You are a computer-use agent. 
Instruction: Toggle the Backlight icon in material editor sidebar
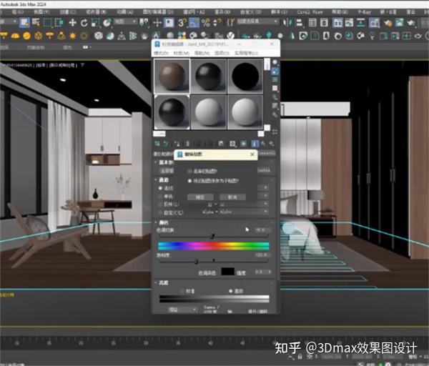(x=275, y=71)
